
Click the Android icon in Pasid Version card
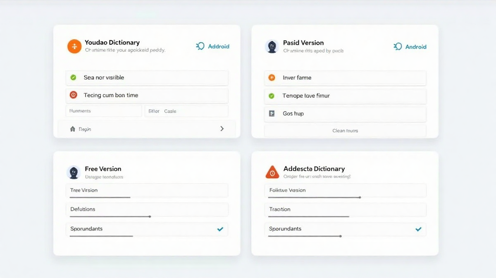tap(398, 46)
